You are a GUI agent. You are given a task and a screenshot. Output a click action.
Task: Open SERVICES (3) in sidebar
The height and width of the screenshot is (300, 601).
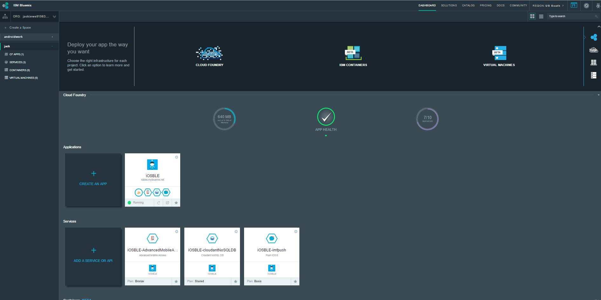tap(17, 62)
